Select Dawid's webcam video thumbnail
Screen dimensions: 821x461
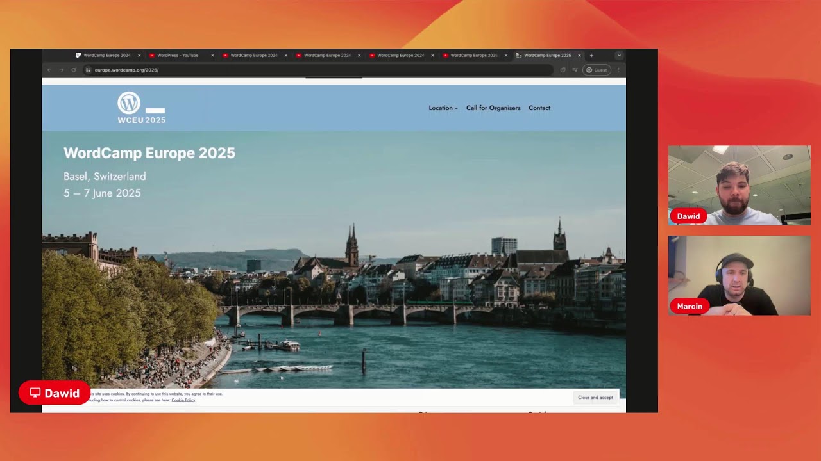739,185
